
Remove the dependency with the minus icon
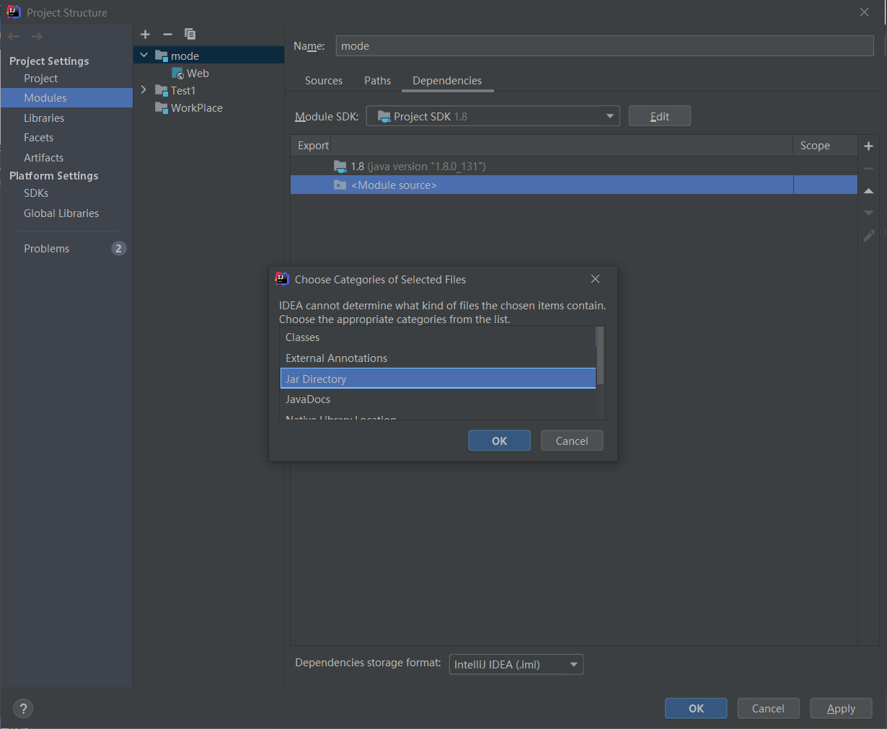pyautogui.click(x=868, y=168)
